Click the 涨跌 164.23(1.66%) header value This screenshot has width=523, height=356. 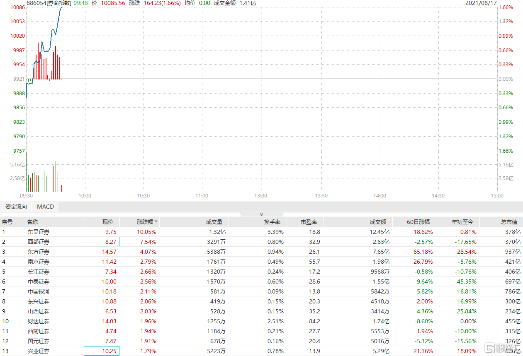[155, 3]
